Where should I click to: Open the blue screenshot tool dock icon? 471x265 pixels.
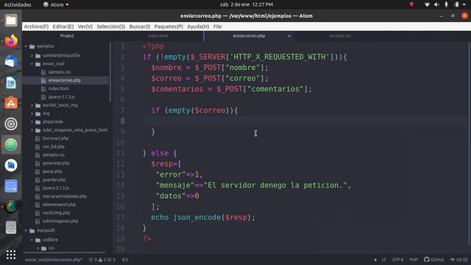tap(11, 186)
